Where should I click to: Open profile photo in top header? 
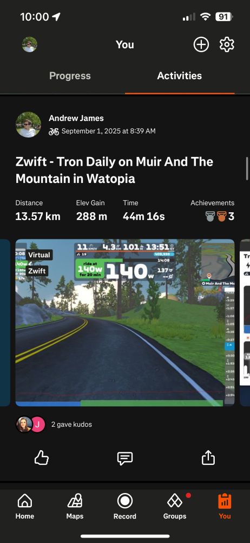pos(30,45)
